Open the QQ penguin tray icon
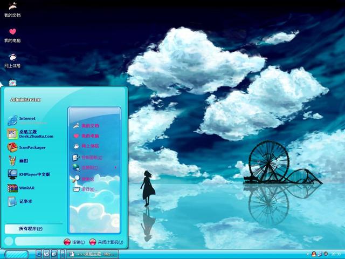This screenshot has height=259, width=345. click(314, 254)
